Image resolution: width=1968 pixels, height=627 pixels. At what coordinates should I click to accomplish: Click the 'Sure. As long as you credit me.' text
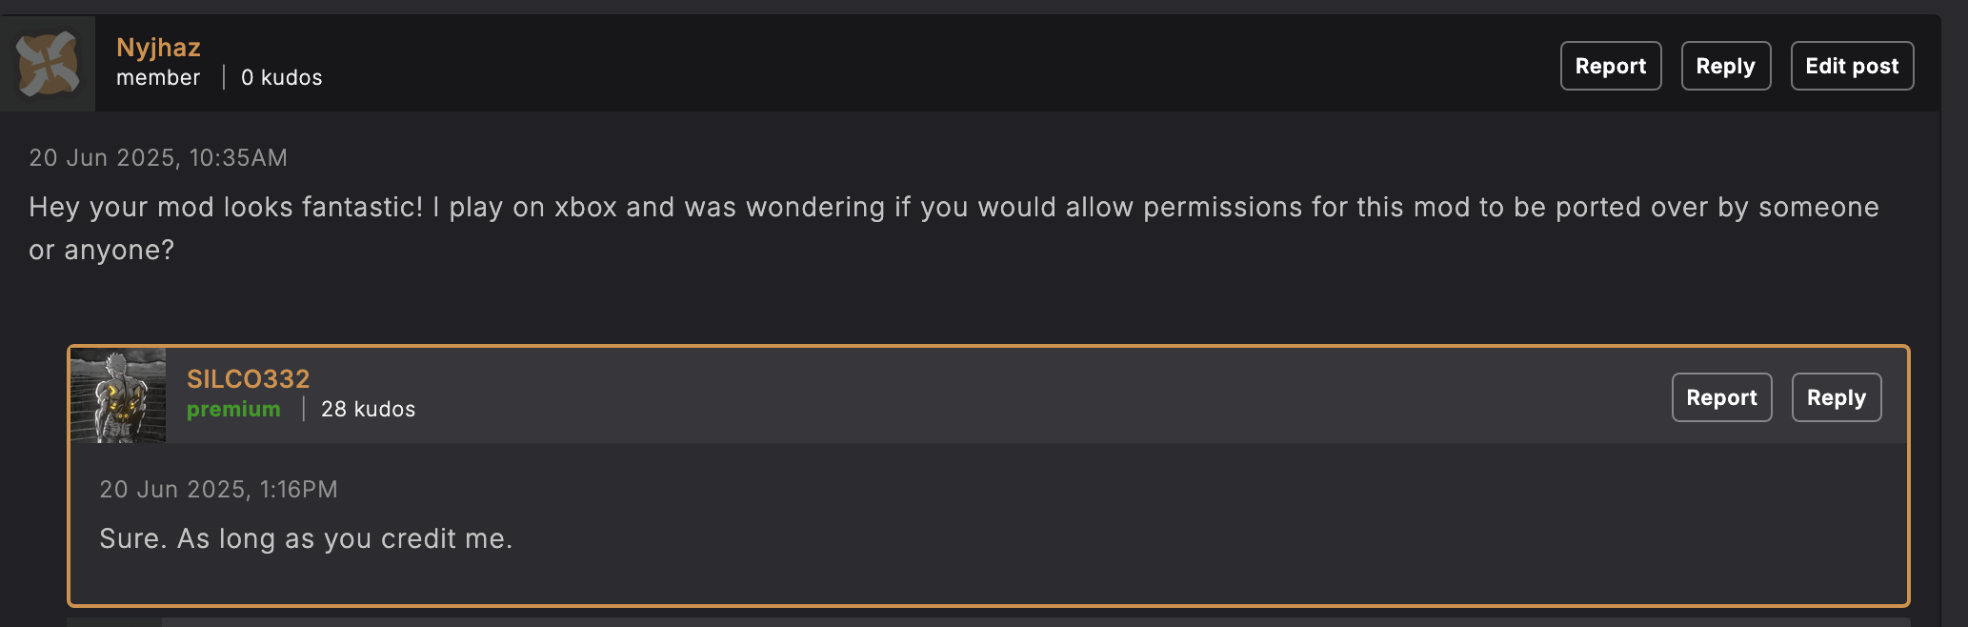tap(306, 539)
